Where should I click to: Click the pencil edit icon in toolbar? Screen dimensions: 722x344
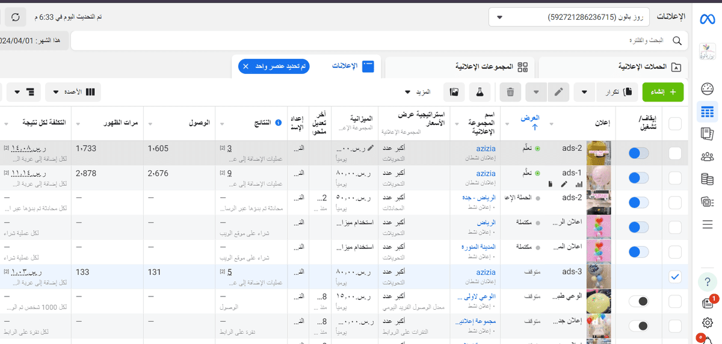pos(558,92)
